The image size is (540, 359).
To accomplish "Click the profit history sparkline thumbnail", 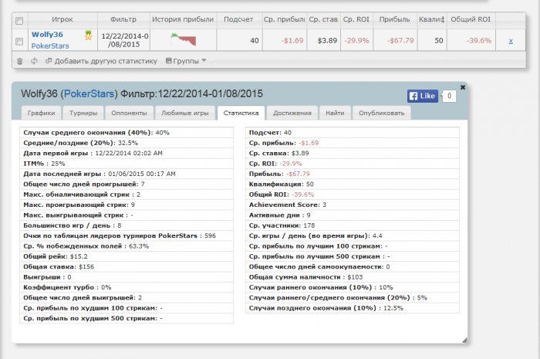I will pos(184,39).
